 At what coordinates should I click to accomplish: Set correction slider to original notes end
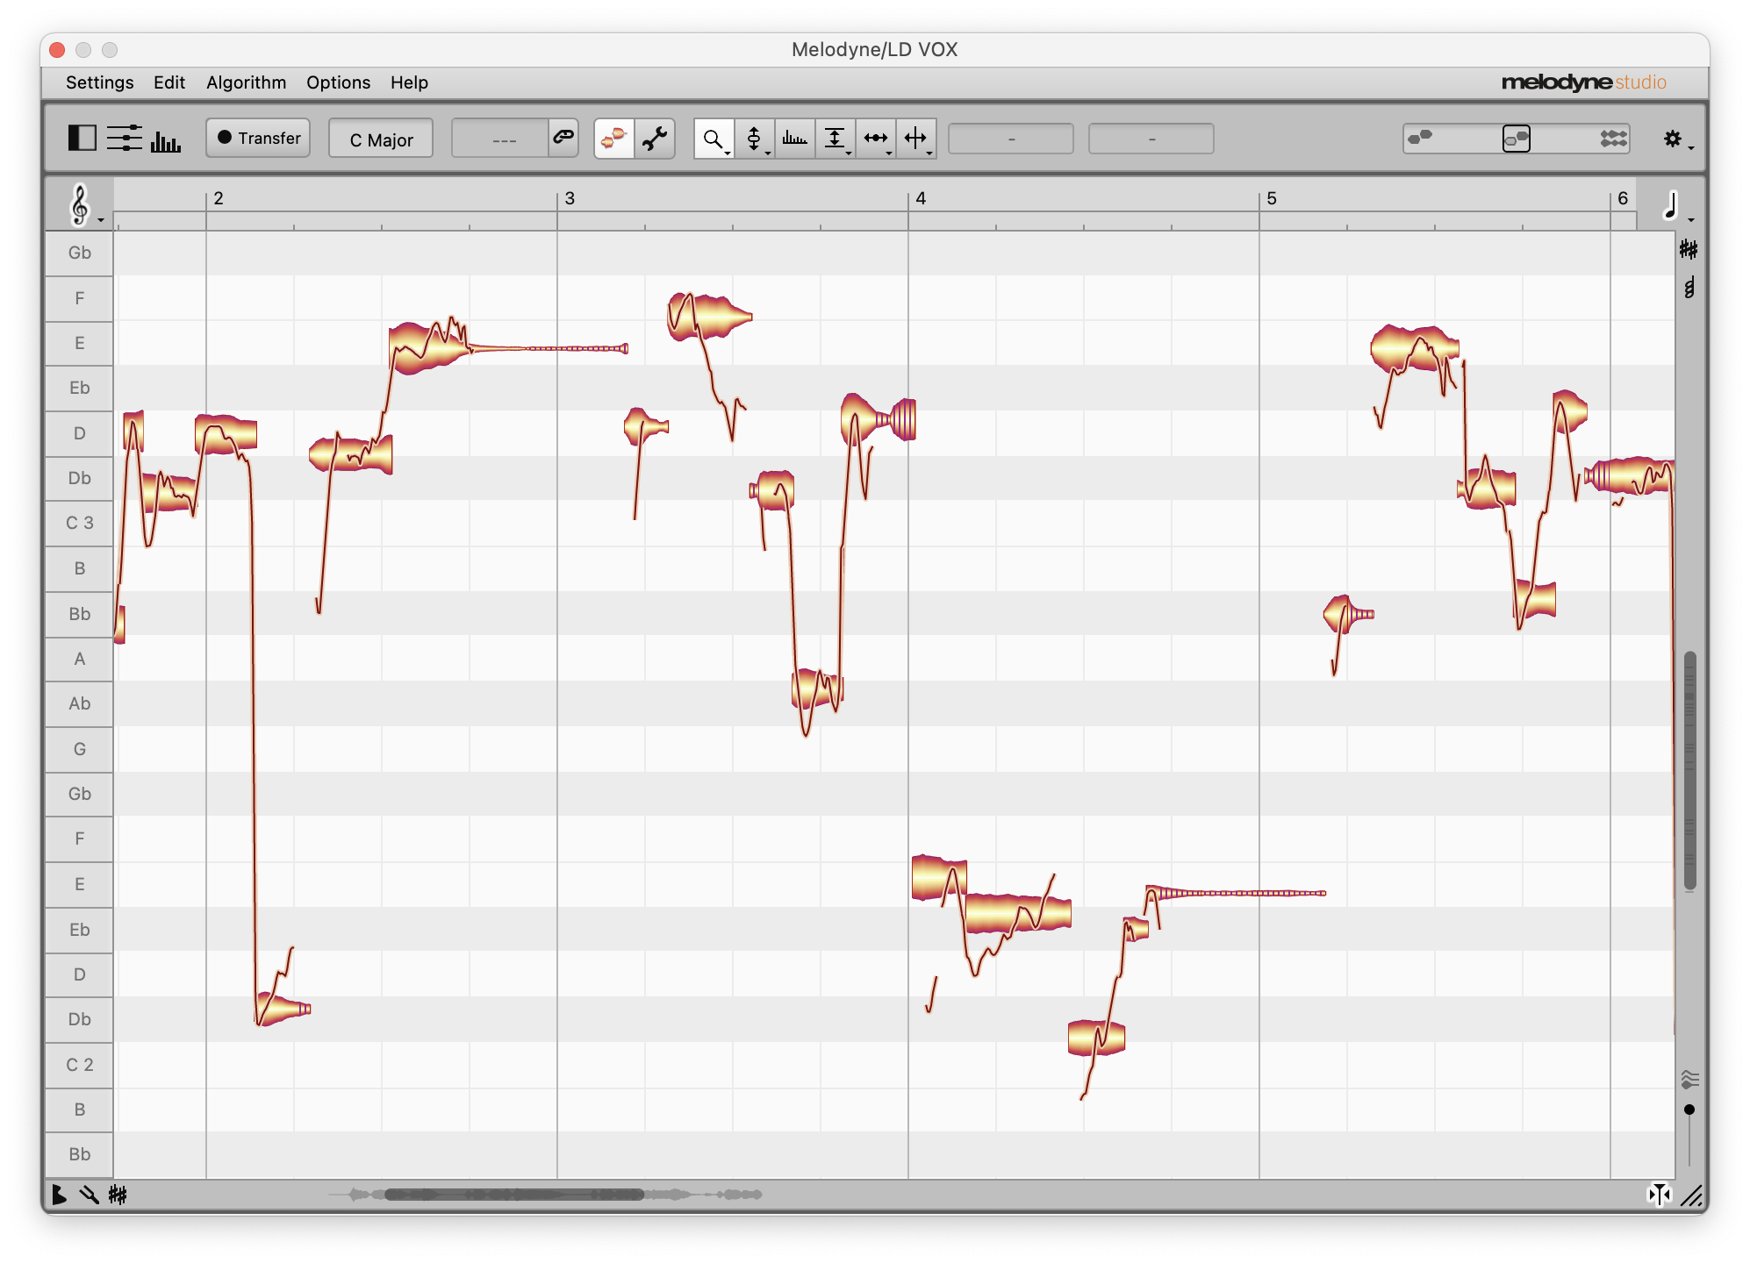[x=1420, y=138]
